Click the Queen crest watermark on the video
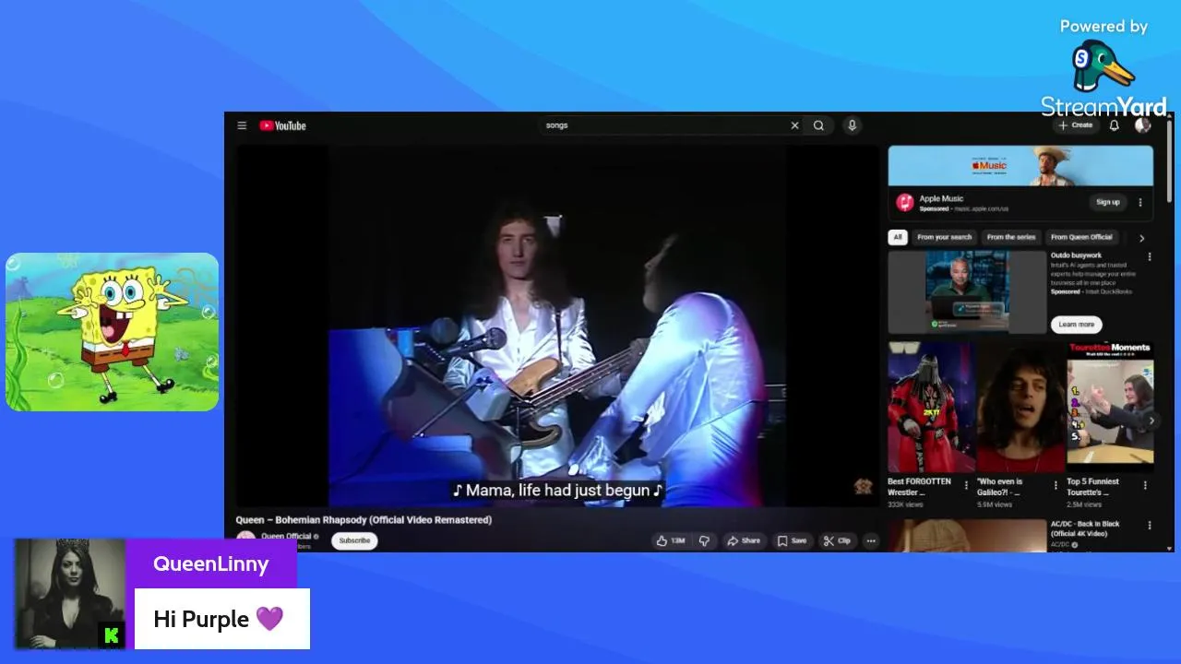This screenshot has width=1181, height=664. [863, 487]
